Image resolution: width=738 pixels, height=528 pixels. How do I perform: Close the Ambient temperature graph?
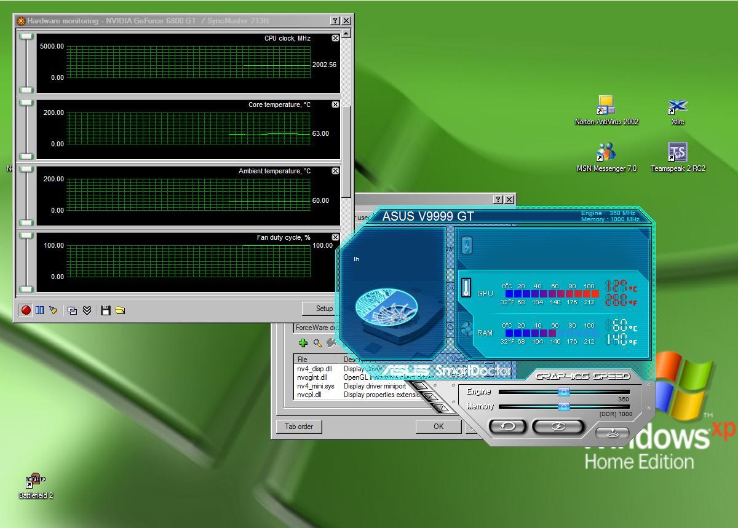pos(335,171)
